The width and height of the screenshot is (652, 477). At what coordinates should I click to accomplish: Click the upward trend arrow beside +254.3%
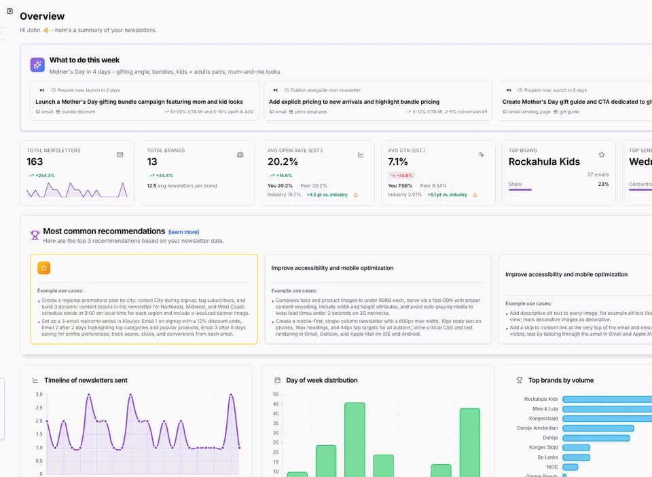pyautogui.click(x=31, y=176)
